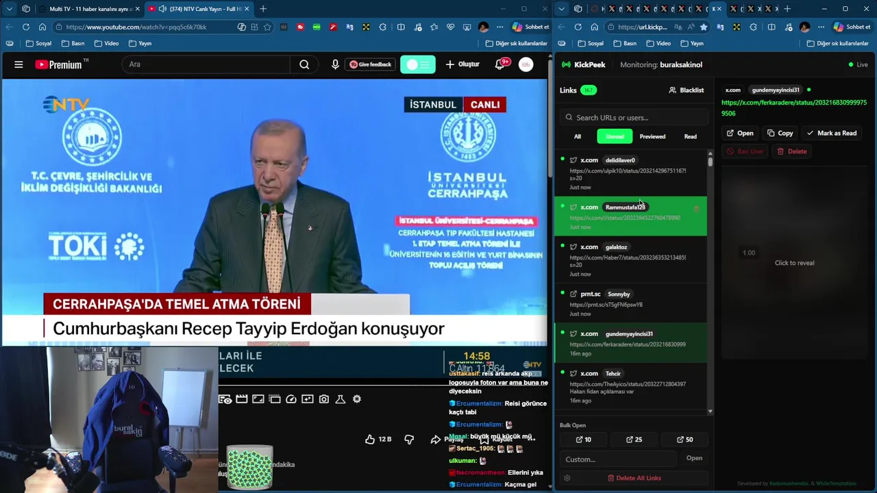Click the clapperboard cinema mode tool

point(241,399)
